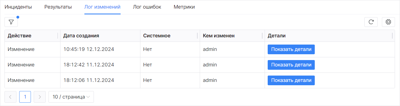
Task: Click the Системное column header
Action: pyautogui.click(x=170, y=36)
